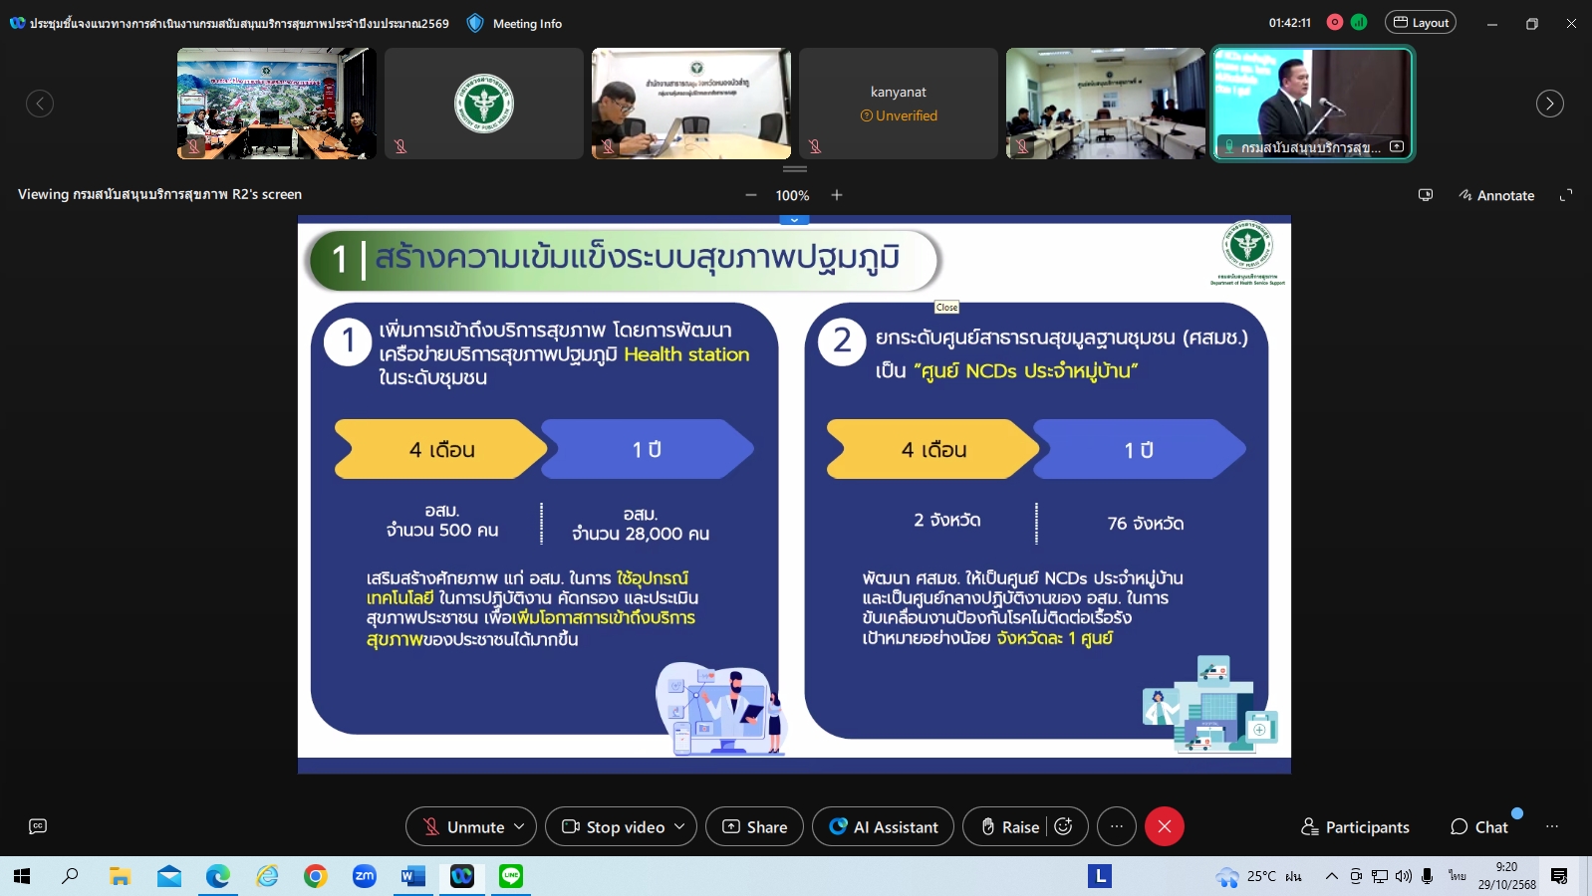
Task: Expand video options arrow next to Stop video
Action: coord(679,826)
